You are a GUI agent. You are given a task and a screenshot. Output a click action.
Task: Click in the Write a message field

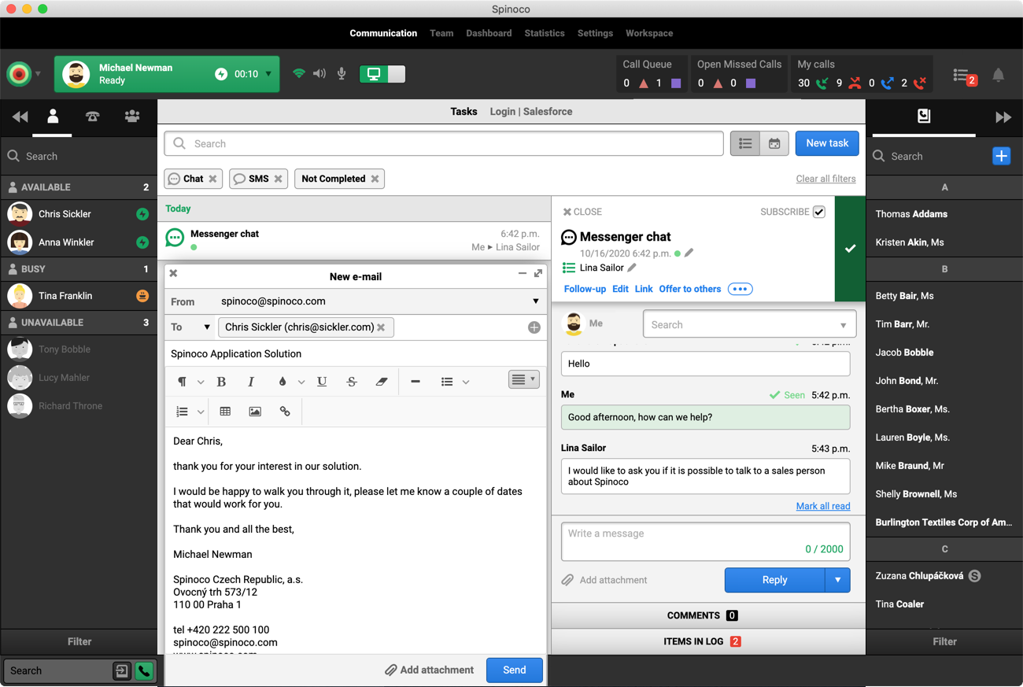click(x=706, y=541)
